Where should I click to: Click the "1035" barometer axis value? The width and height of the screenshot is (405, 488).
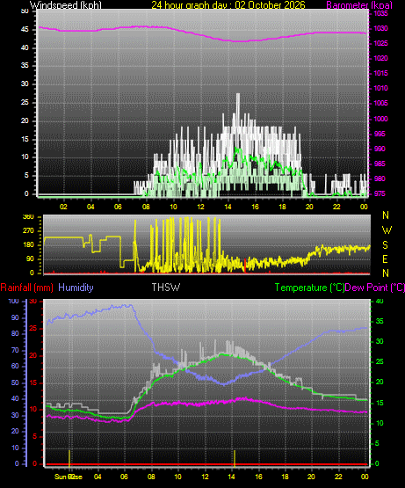(380, 13)
